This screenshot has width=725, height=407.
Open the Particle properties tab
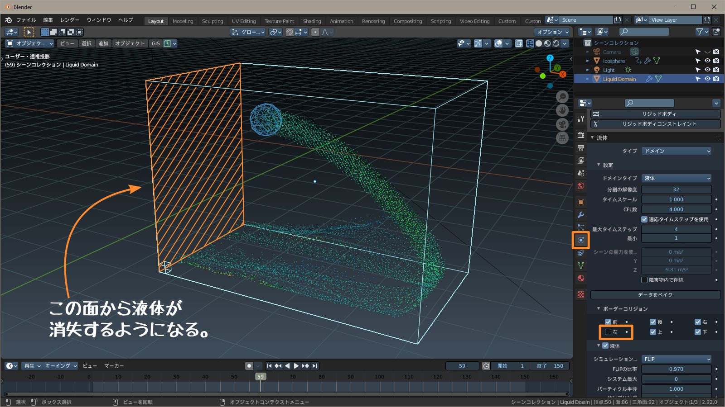581,227
